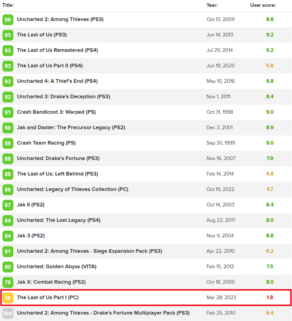Screen dimensions: 292x321
Task: Click user score 7.5
Action: [x=270, y=267]
